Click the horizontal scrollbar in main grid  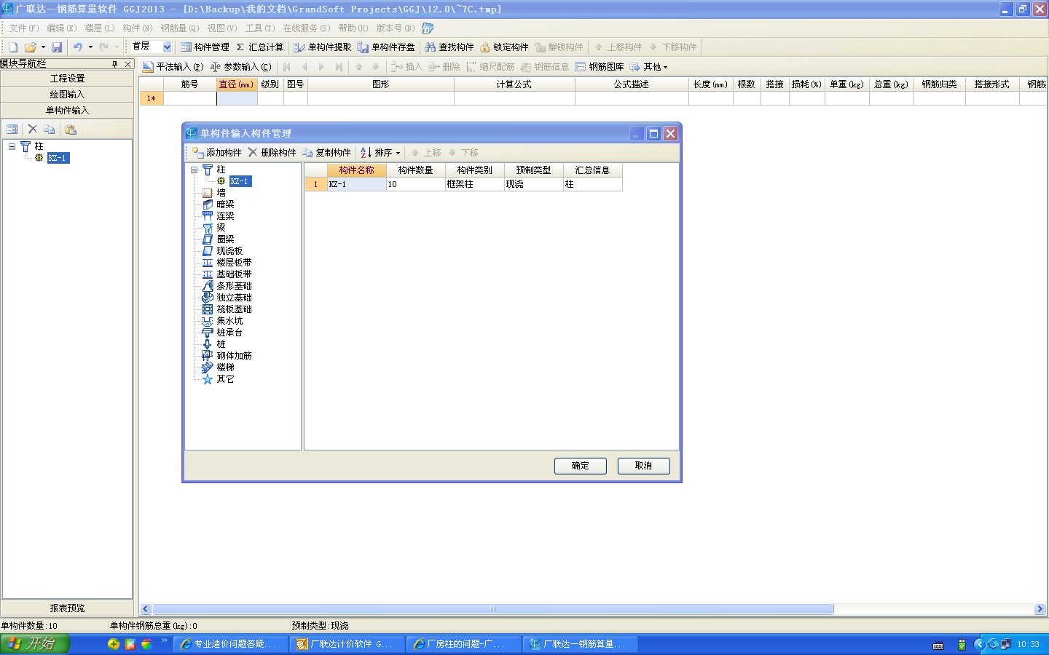(493, 609)
